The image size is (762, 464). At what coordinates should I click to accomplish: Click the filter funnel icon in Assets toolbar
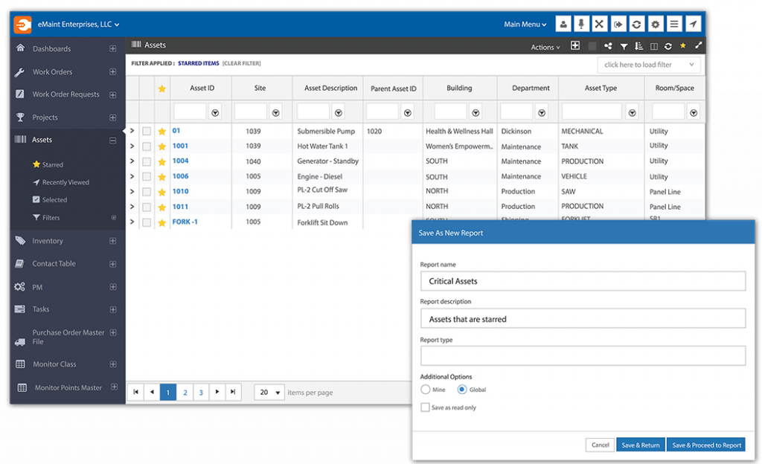[x=624, y=46]
